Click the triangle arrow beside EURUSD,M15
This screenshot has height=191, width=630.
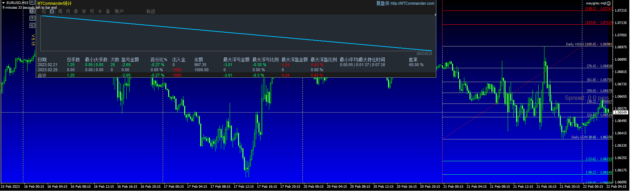3,3
